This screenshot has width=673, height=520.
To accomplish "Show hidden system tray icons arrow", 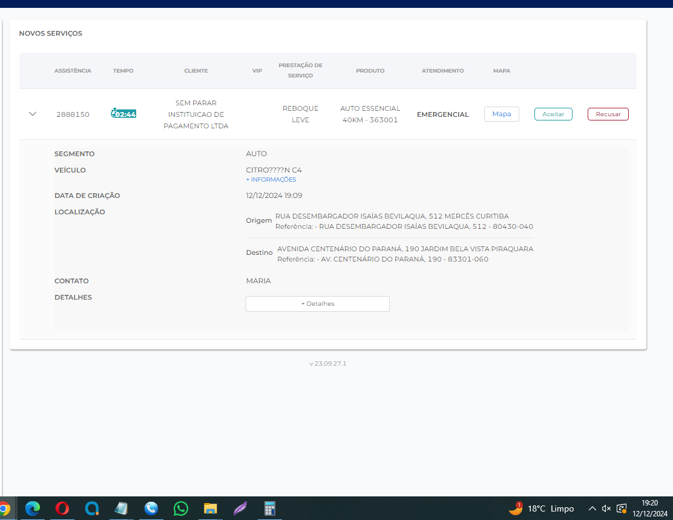I will tap(593, 508).
